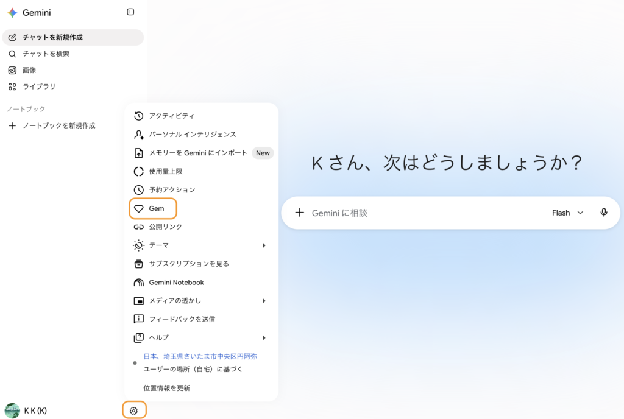624x419 pixels.
Task: Click the ヘルプ question mark icon
Action: click(138, 337)
